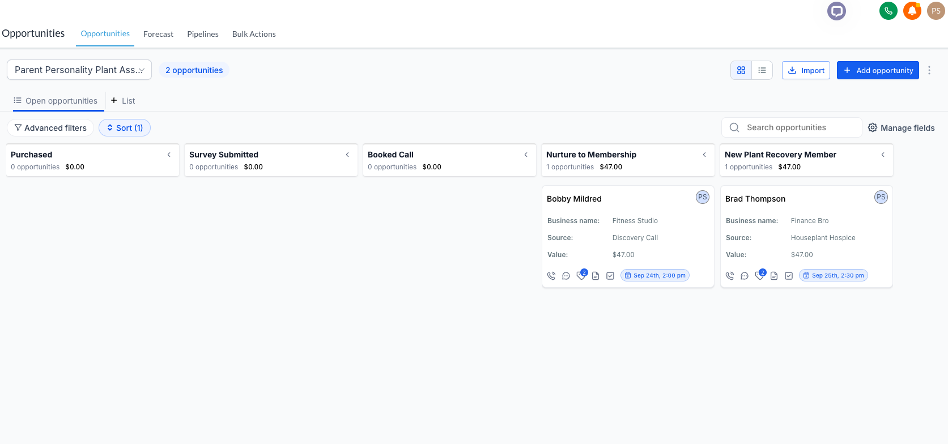The height and width of the screenshot is (444, 948).
Task: Open the orange notifications bell
Action: 912,11
